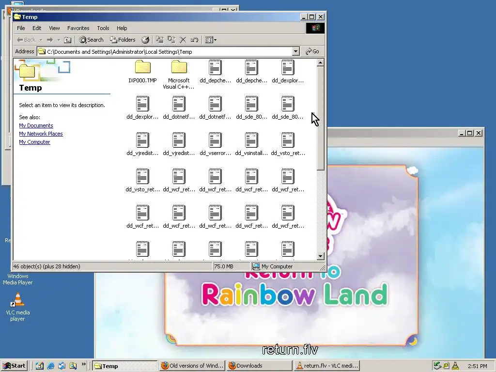The image size is (496, 372).
Task: Click the Undo toolbar icon
Action: point(194,40)
